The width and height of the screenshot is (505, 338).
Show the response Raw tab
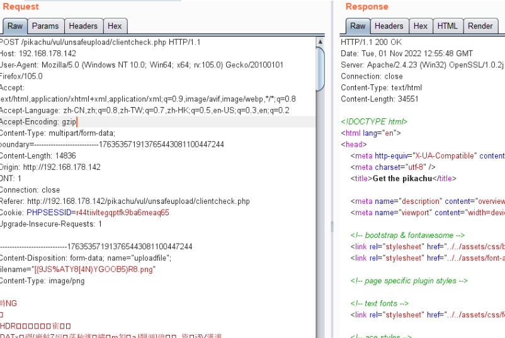(358, 26)
